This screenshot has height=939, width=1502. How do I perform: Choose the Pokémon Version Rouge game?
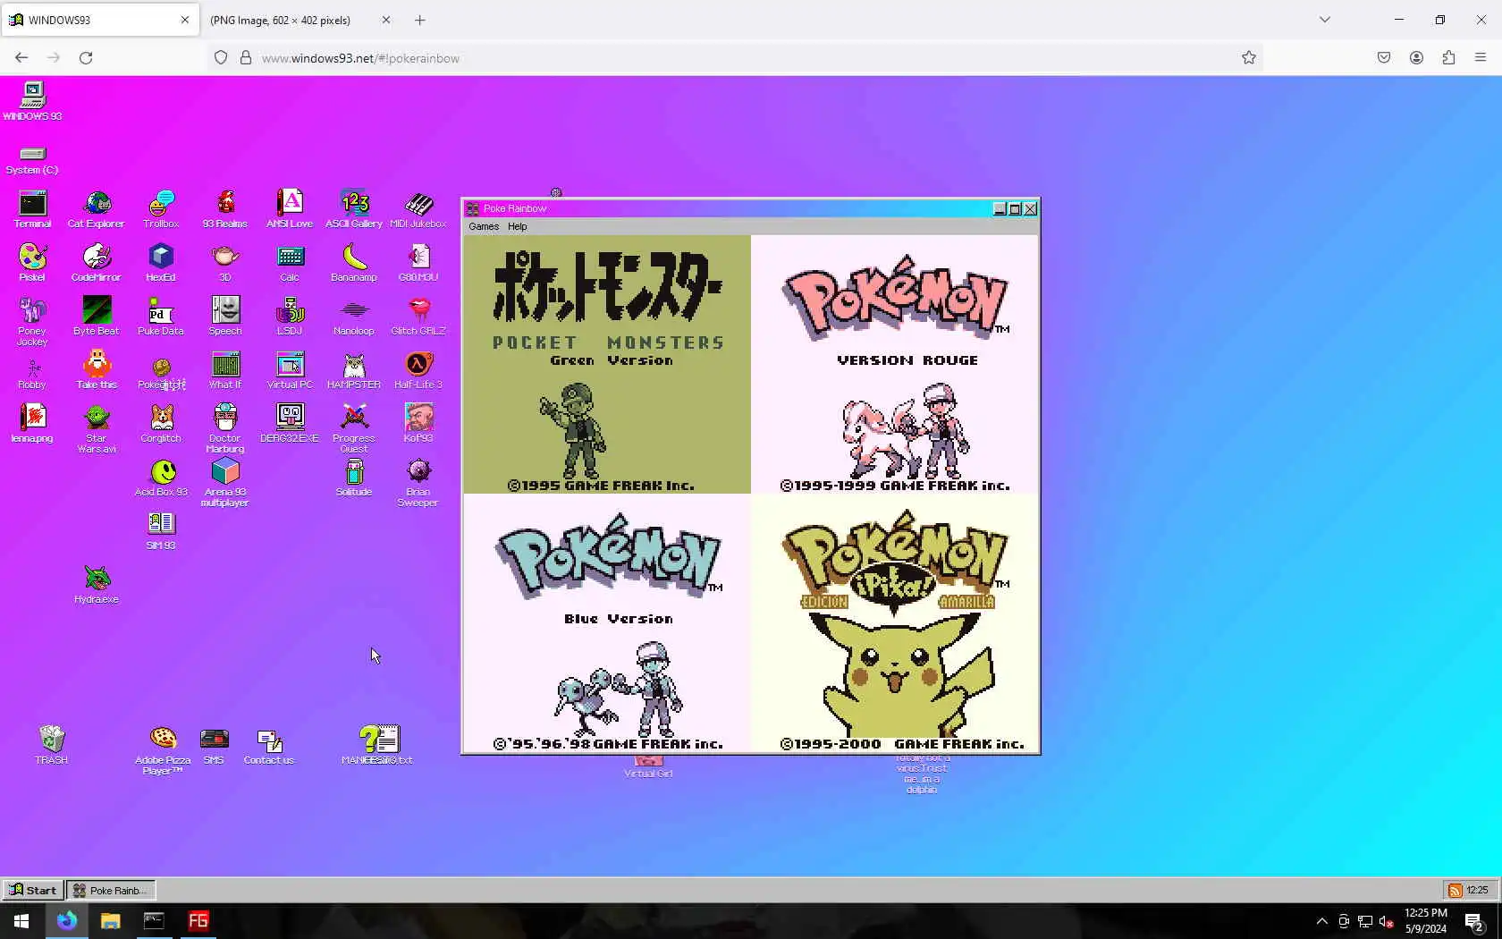coord(895,364)
